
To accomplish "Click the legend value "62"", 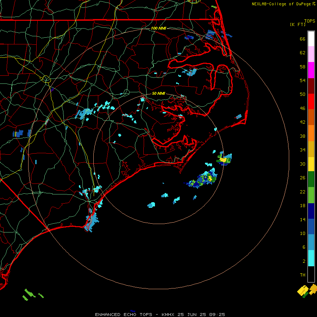I will click(303, 53).
